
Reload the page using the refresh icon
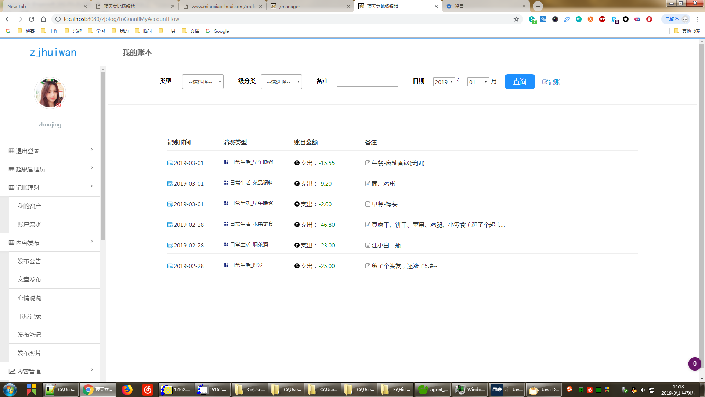tap(32, 19)
